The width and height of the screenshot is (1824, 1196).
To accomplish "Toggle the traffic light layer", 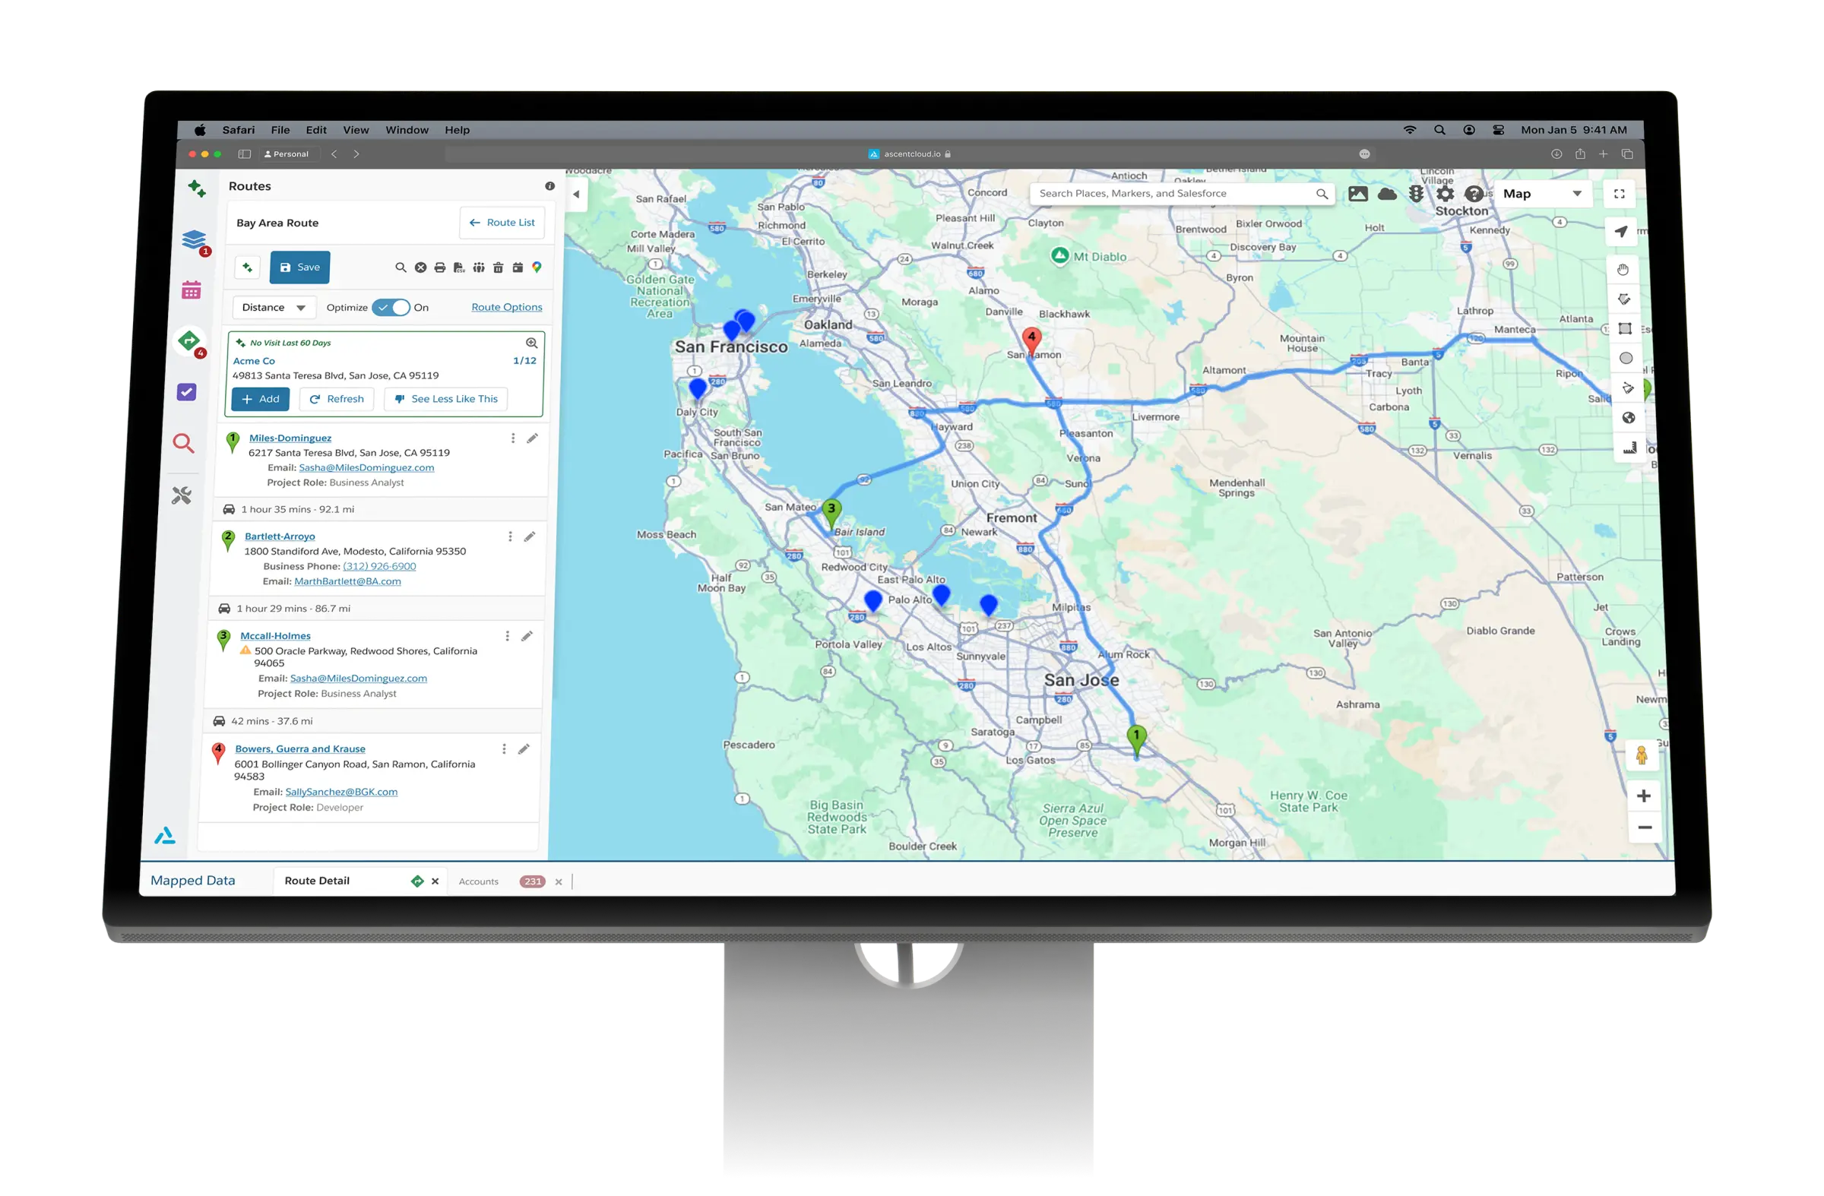I will tap(1416, 194).
